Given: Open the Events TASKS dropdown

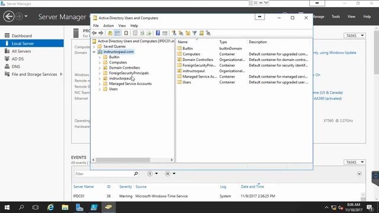Looking at the screenshot, I should coord(355,162).
